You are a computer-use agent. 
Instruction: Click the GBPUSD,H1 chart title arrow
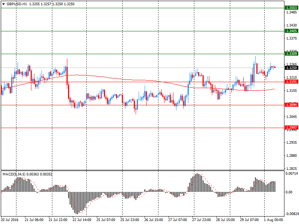click(x=4, y=4)
